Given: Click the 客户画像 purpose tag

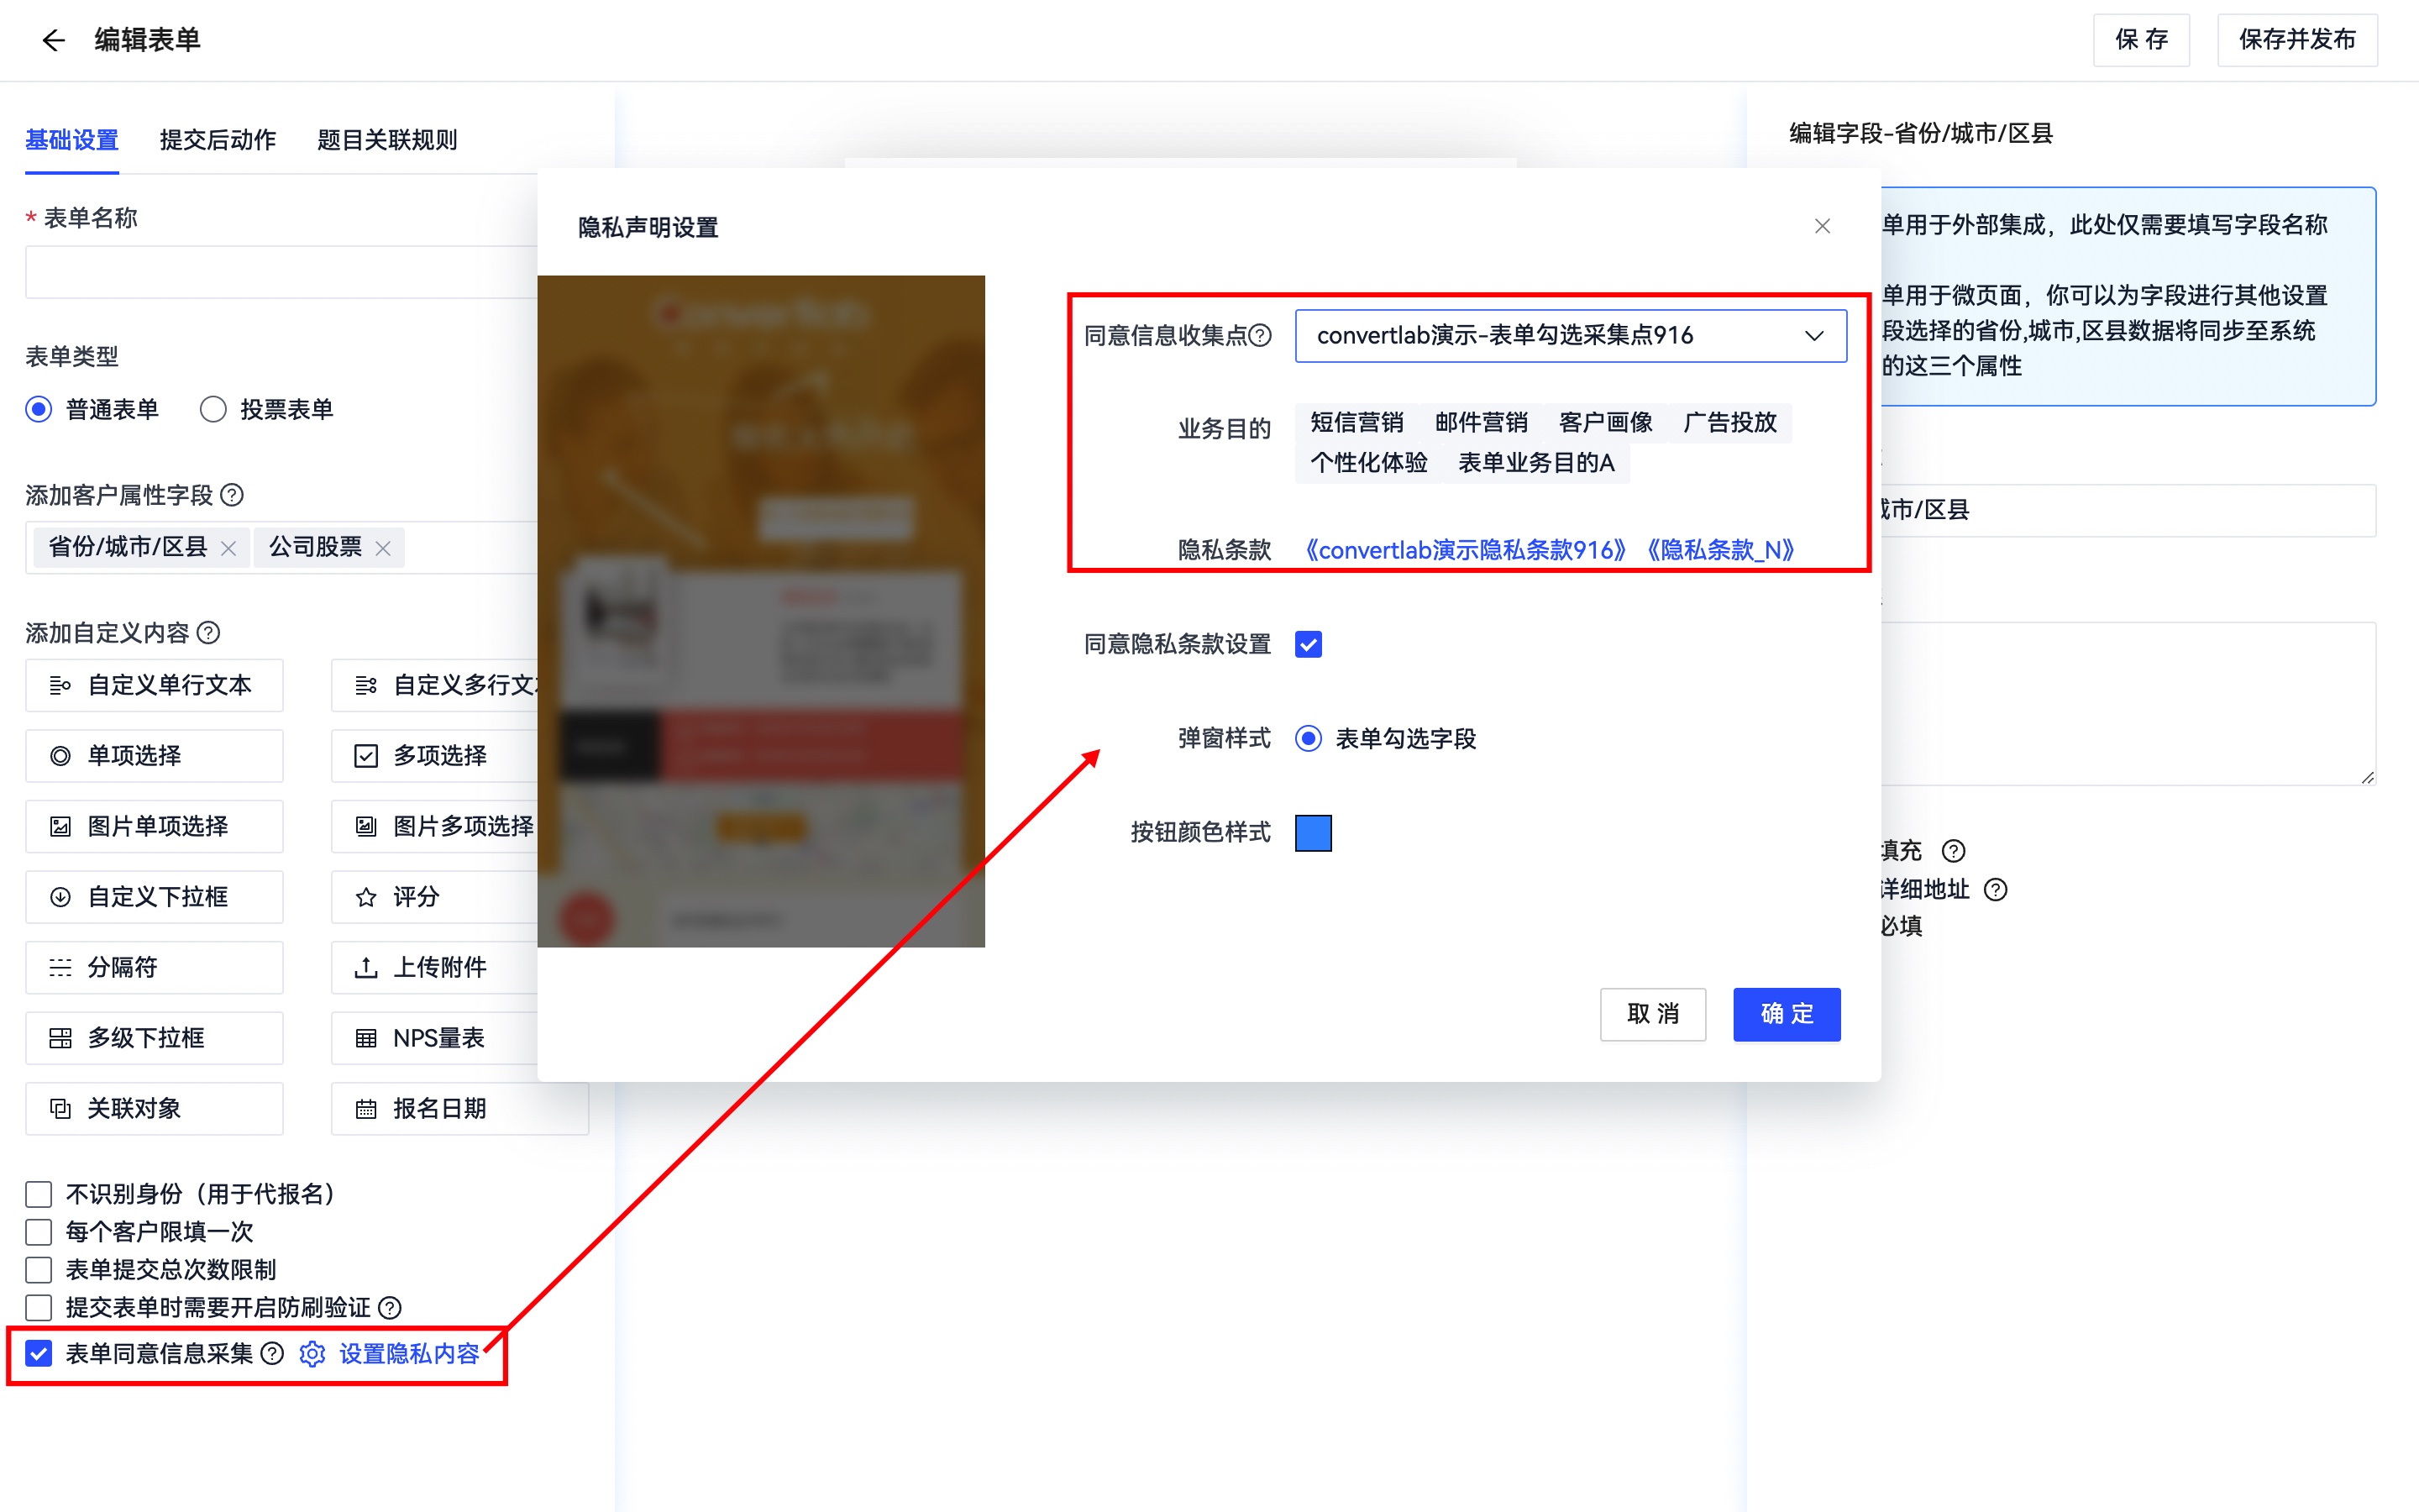Looking at the screenshot, I should [1605, 423].
